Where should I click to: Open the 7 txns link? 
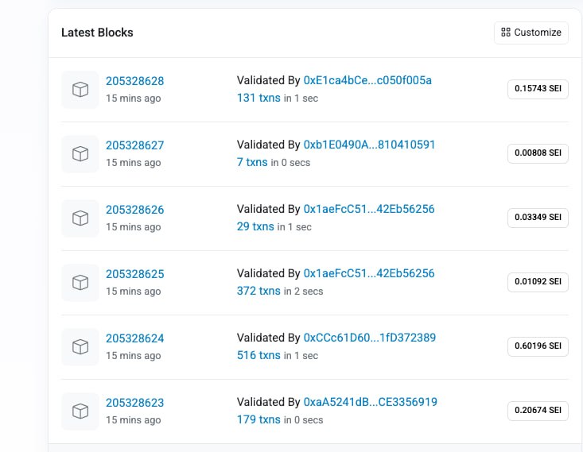click(x=252, y=162)
